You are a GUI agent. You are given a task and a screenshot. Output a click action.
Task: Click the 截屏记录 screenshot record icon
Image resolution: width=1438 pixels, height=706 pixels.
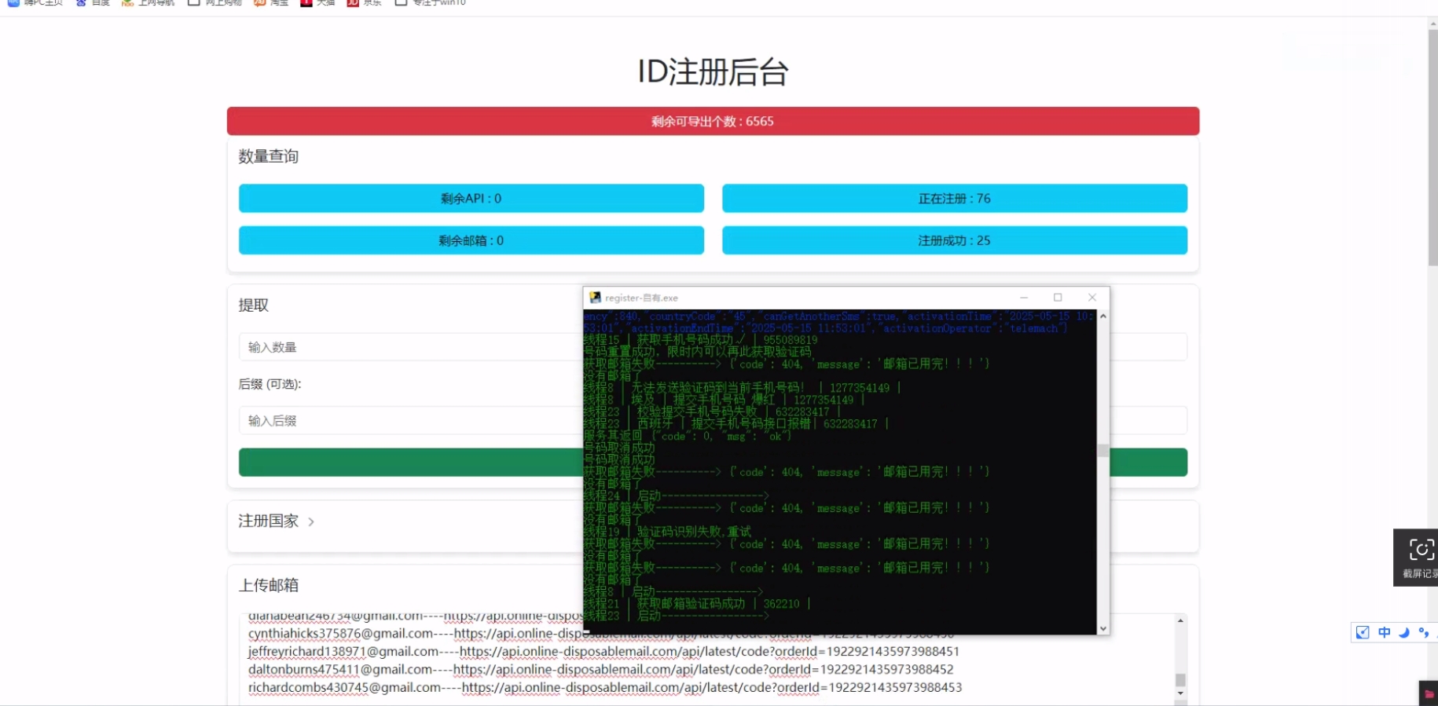pyautogui.click(x=1421, y=549)
